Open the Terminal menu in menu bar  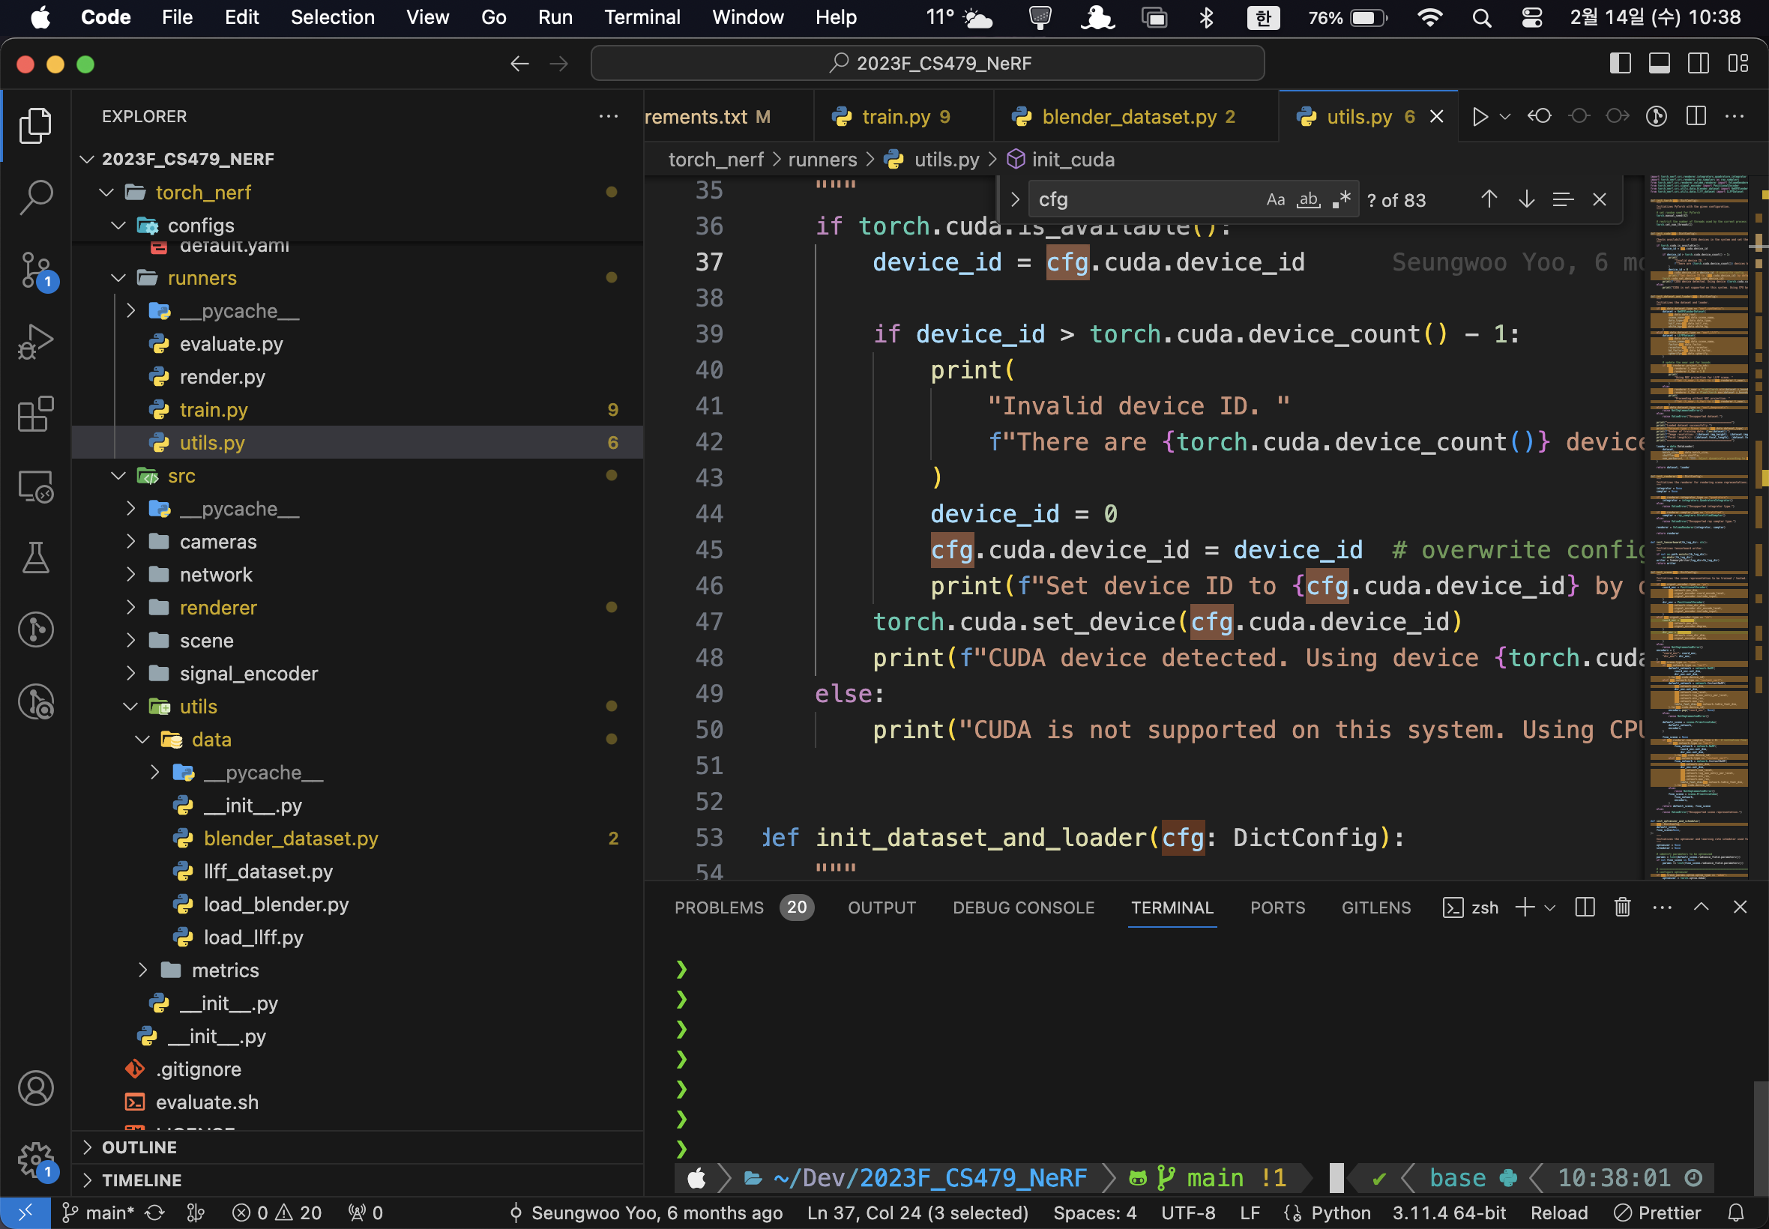tap(642, 17)
